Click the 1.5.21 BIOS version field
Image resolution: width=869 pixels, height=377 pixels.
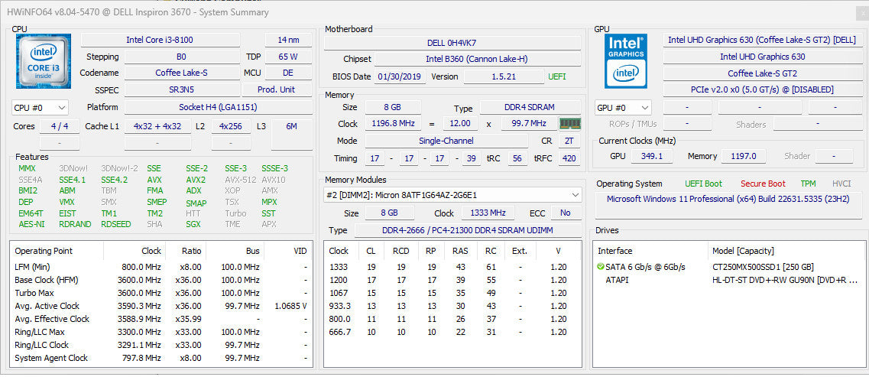pyautogui.click(x=504, y=76)
